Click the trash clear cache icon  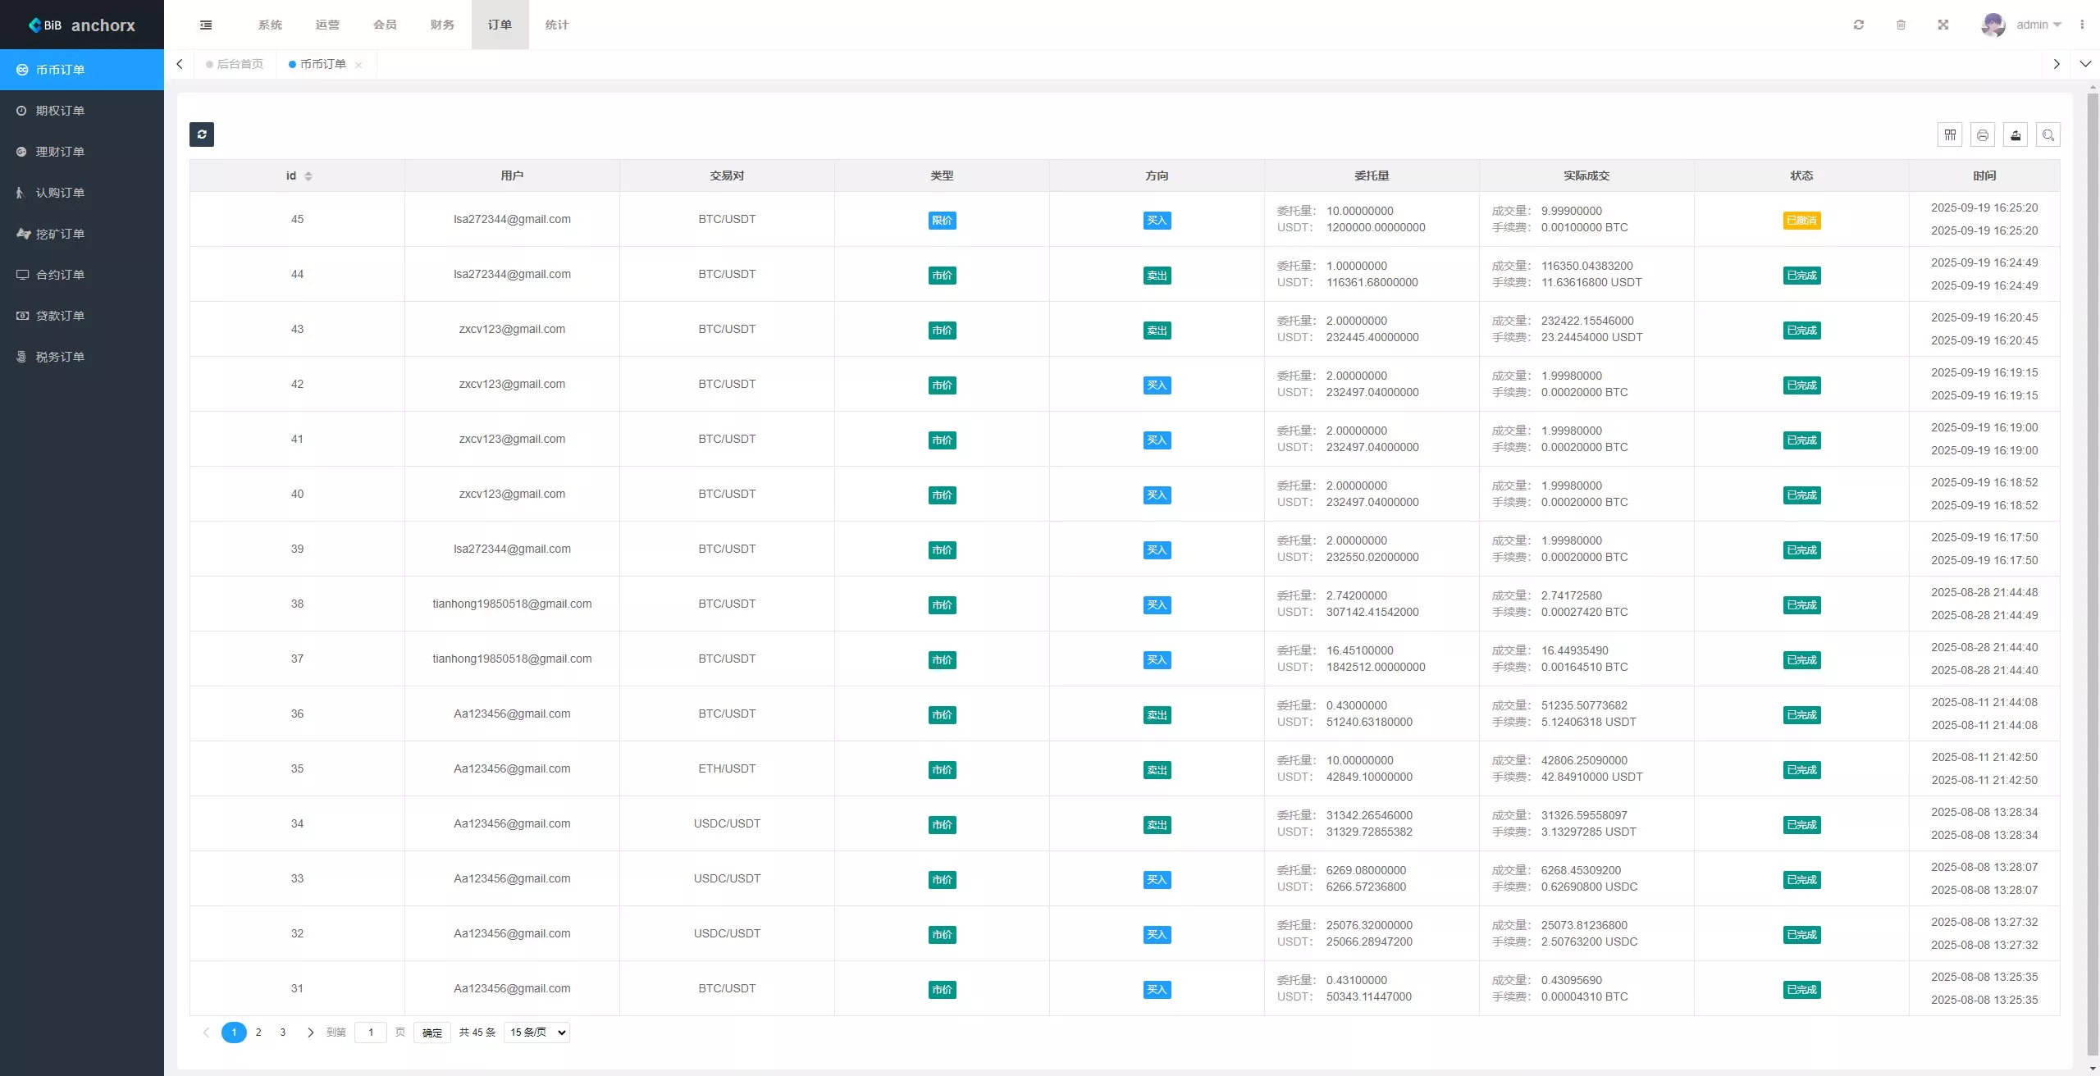[x=1901, y=25]
